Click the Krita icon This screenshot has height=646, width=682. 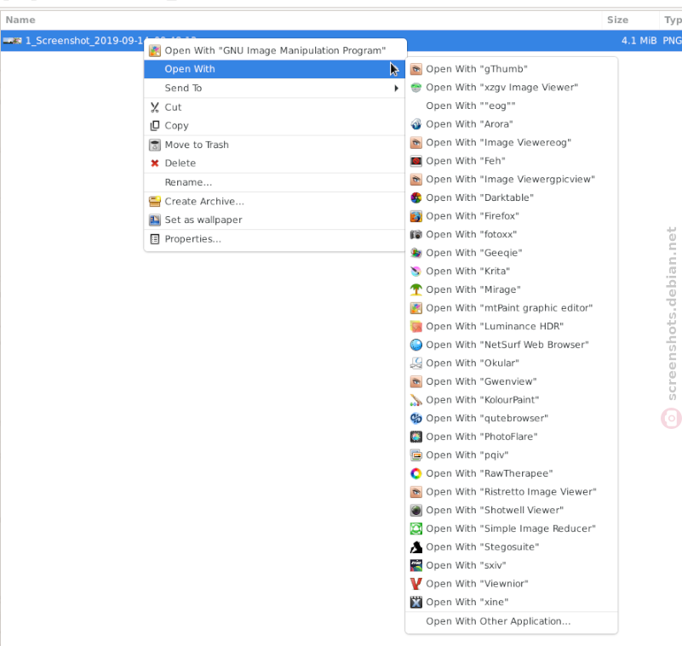[x=416, y=272]
